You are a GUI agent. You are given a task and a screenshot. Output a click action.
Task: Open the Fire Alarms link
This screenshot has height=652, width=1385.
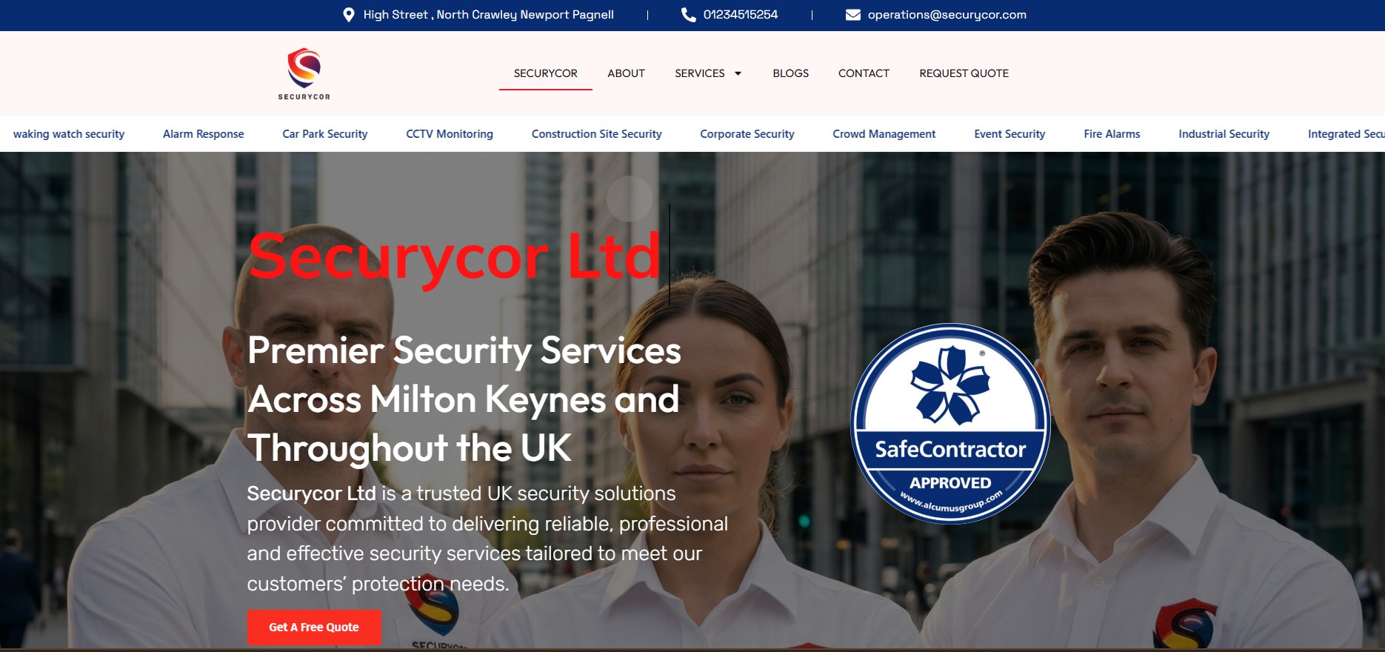coord(1112,134)
